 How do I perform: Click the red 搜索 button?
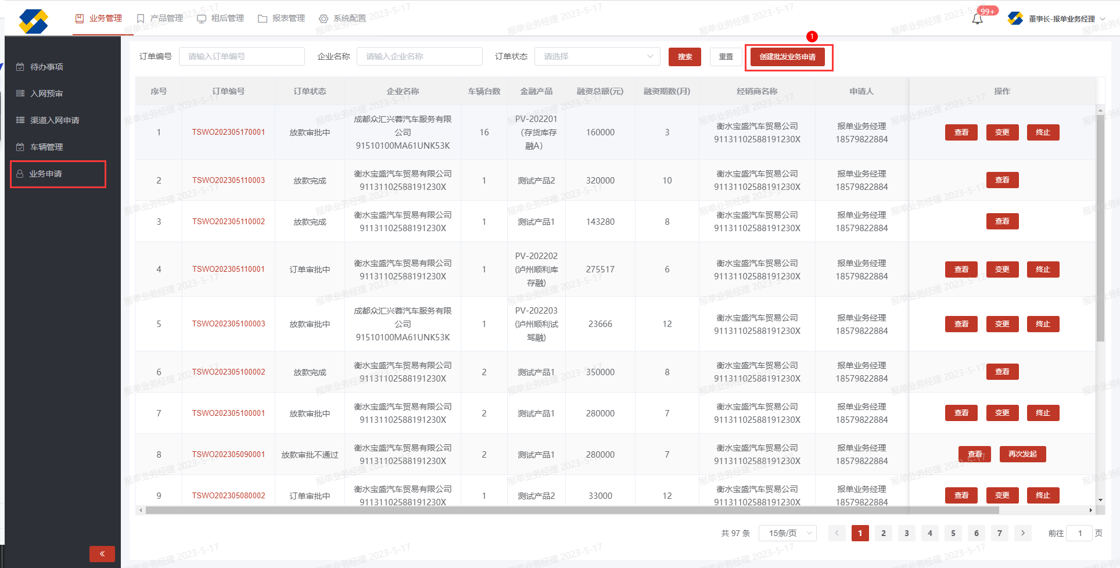click(685, 57)
